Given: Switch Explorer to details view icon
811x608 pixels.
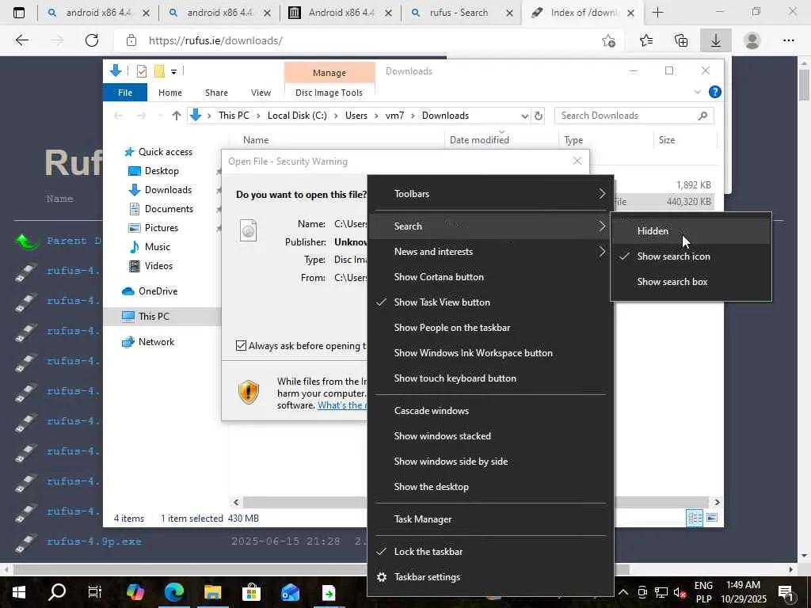Looking at the screenshot, I should pyautogui.click(x=694, y=518).
